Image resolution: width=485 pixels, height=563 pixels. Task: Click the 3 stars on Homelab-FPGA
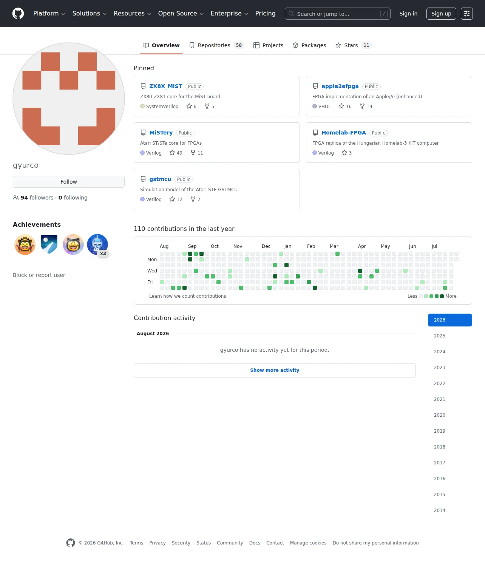(x=347, y=153)
